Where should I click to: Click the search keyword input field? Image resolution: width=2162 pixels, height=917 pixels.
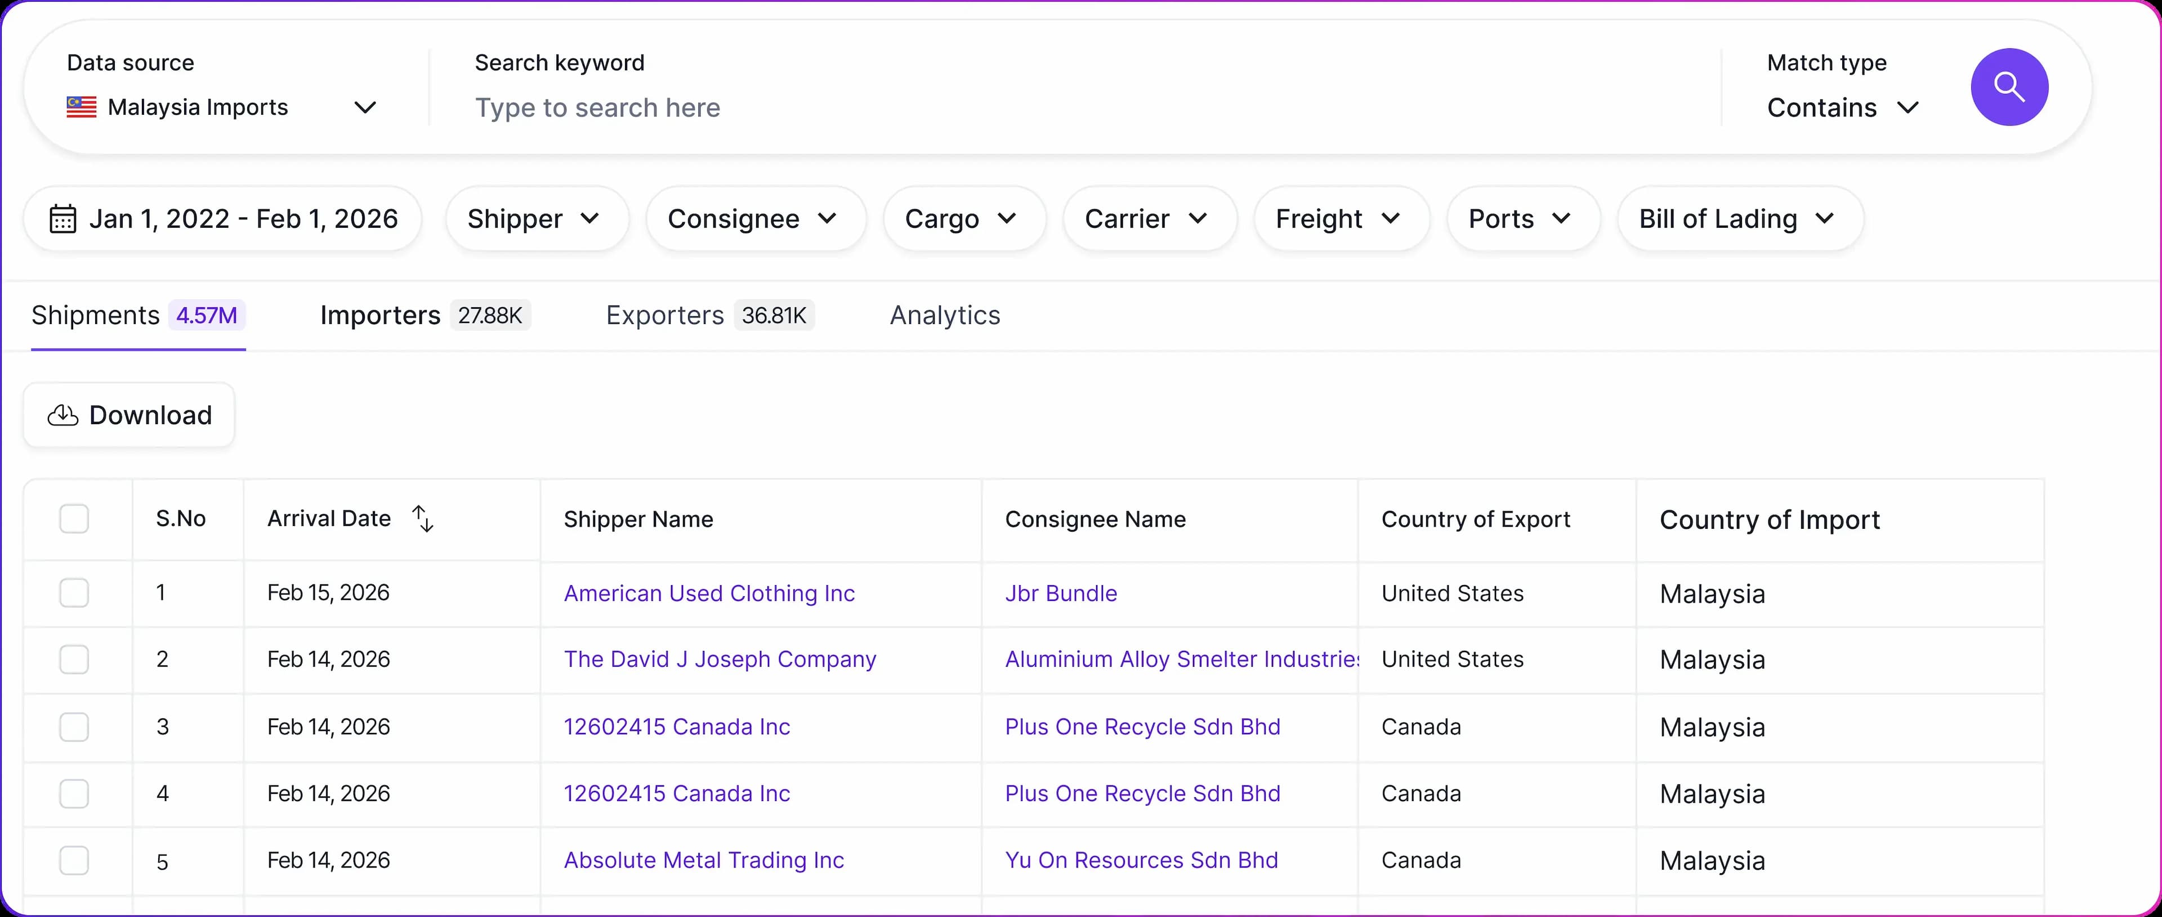[1007, 107]
